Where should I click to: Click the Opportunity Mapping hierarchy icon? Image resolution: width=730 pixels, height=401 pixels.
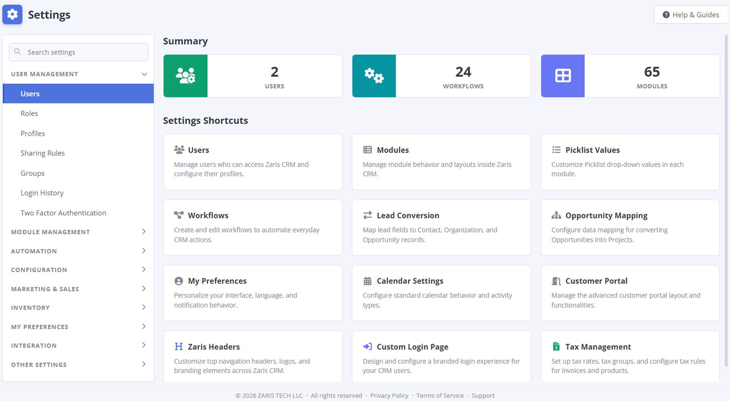click(556, 215)
